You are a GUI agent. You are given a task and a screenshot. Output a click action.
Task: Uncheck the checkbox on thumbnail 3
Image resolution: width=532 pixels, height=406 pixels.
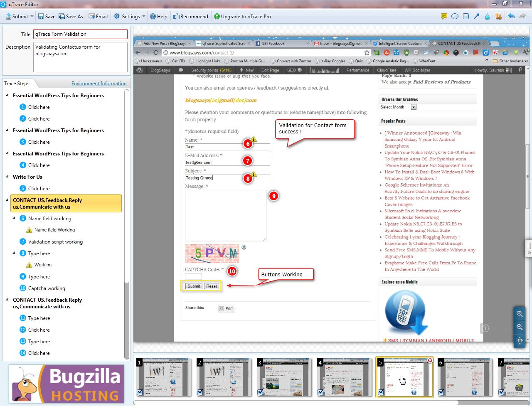coord(260,392)
